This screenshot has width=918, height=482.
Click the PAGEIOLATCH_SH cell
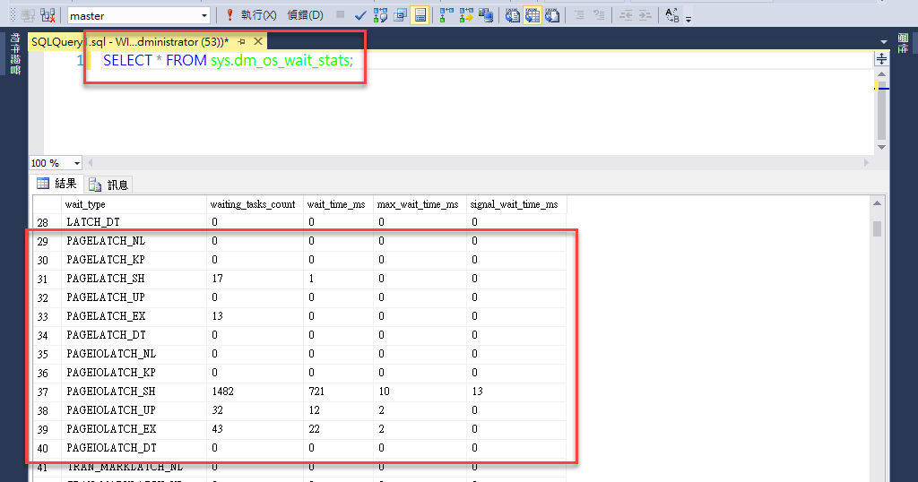click(x=134, y=392)
